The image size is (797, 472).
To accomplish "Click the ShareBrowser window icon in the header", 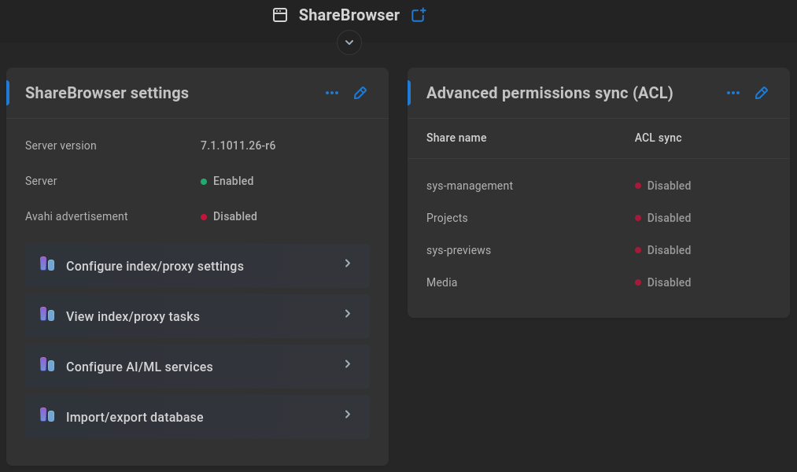I will click(x=280, y=15).
